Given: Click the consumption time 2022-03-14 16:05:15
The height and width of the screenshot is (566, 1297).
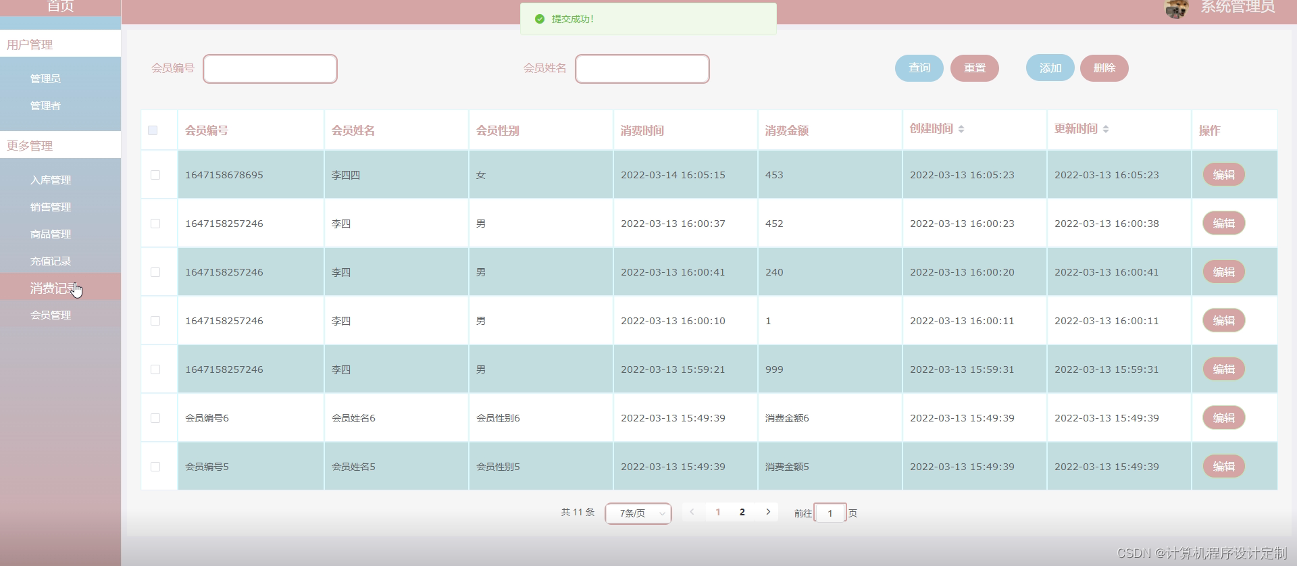Looking at the screenshot, I should coord(673,175).
